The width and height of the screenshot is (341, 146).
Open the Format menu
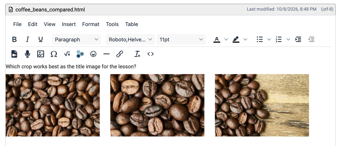[91, 24]
